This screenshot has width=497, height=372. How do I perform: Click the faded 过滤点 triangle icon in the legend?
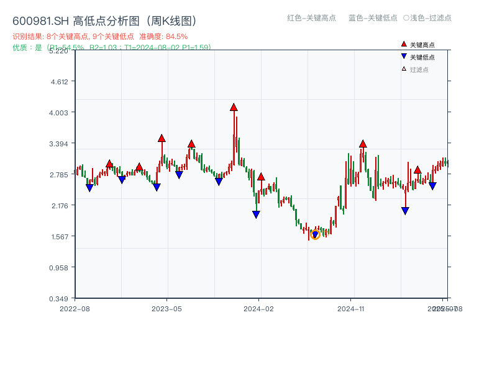403,68
